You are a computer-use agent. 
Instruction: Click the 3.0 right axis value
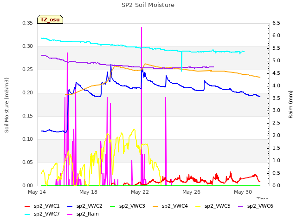(276, 111)
